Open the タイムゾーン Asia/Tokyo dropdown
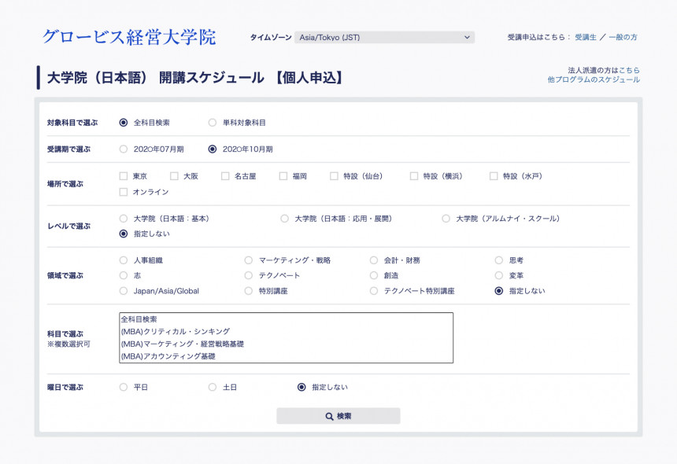 (x=384, y=37)
